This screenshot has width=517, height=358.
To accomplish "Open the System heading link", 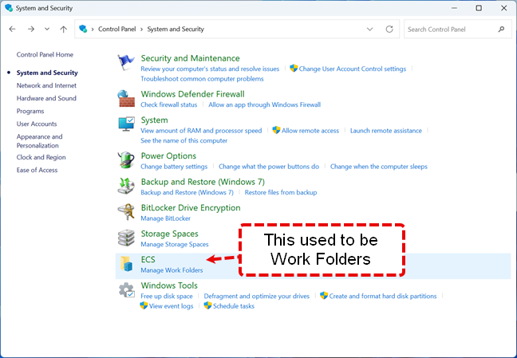I will pos(154,120).
